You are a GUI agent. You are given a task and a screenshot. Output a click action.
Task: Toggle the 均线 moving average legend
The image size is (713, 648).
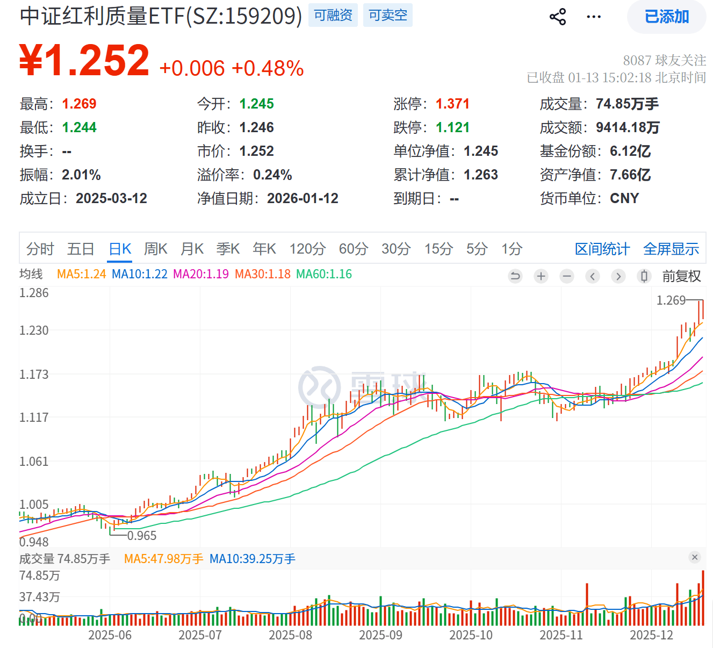32,273
